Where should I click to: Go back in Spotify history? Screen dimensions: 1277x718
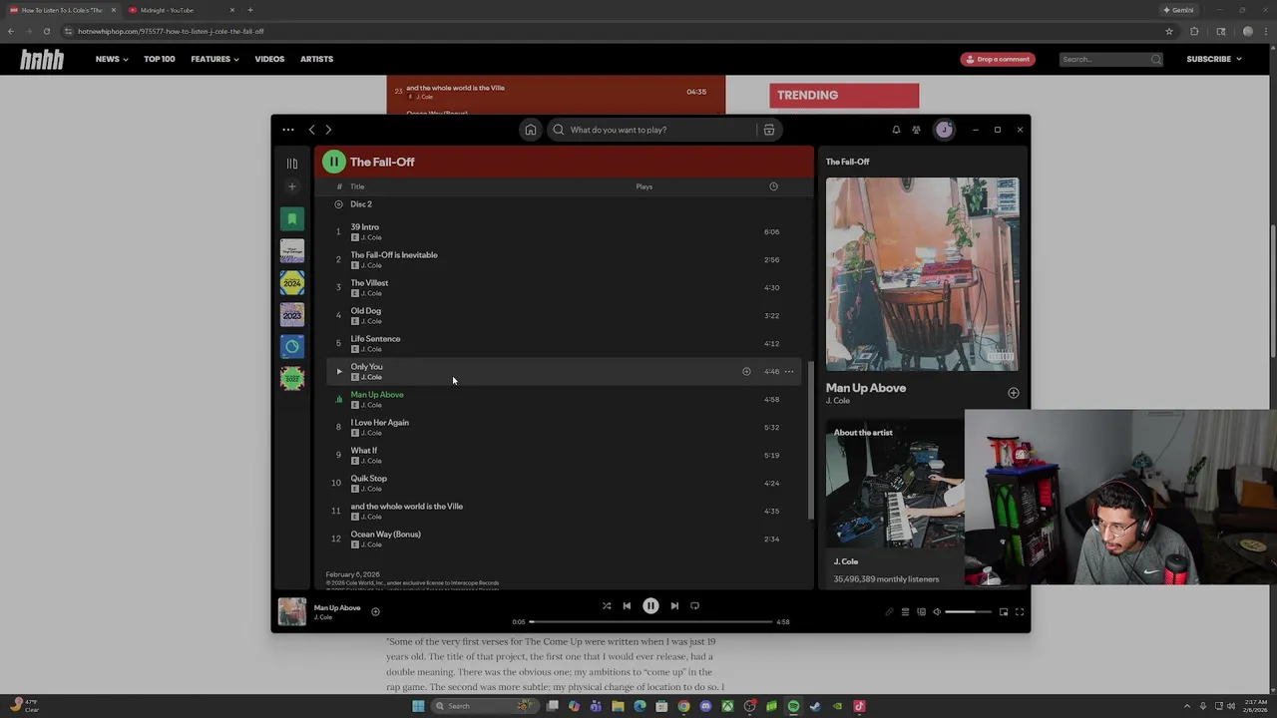pos(311,130)
